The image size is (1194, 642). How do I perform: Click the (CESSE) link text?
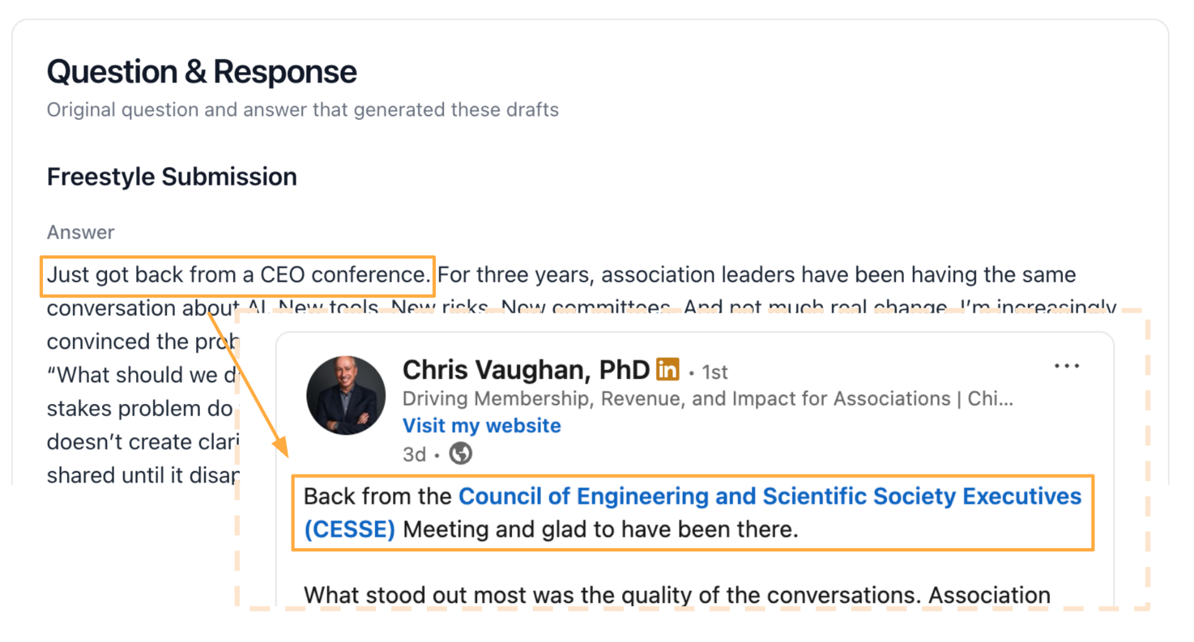tap(349, 530)
